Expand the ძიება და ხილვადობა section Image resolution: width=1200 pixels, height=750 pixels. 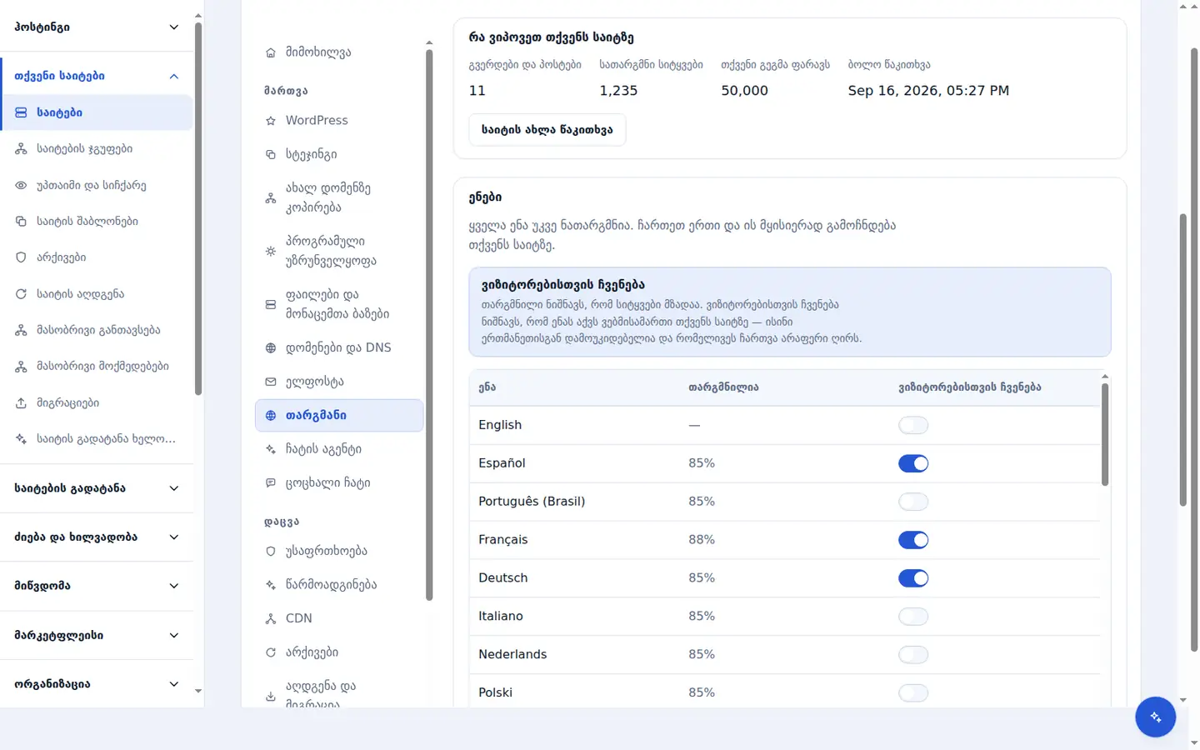point(97,537)
